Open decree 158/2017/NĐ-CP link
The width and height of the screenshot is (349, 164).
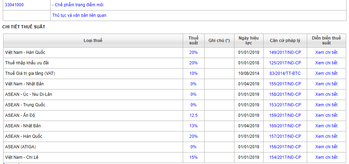coord(285,94)
